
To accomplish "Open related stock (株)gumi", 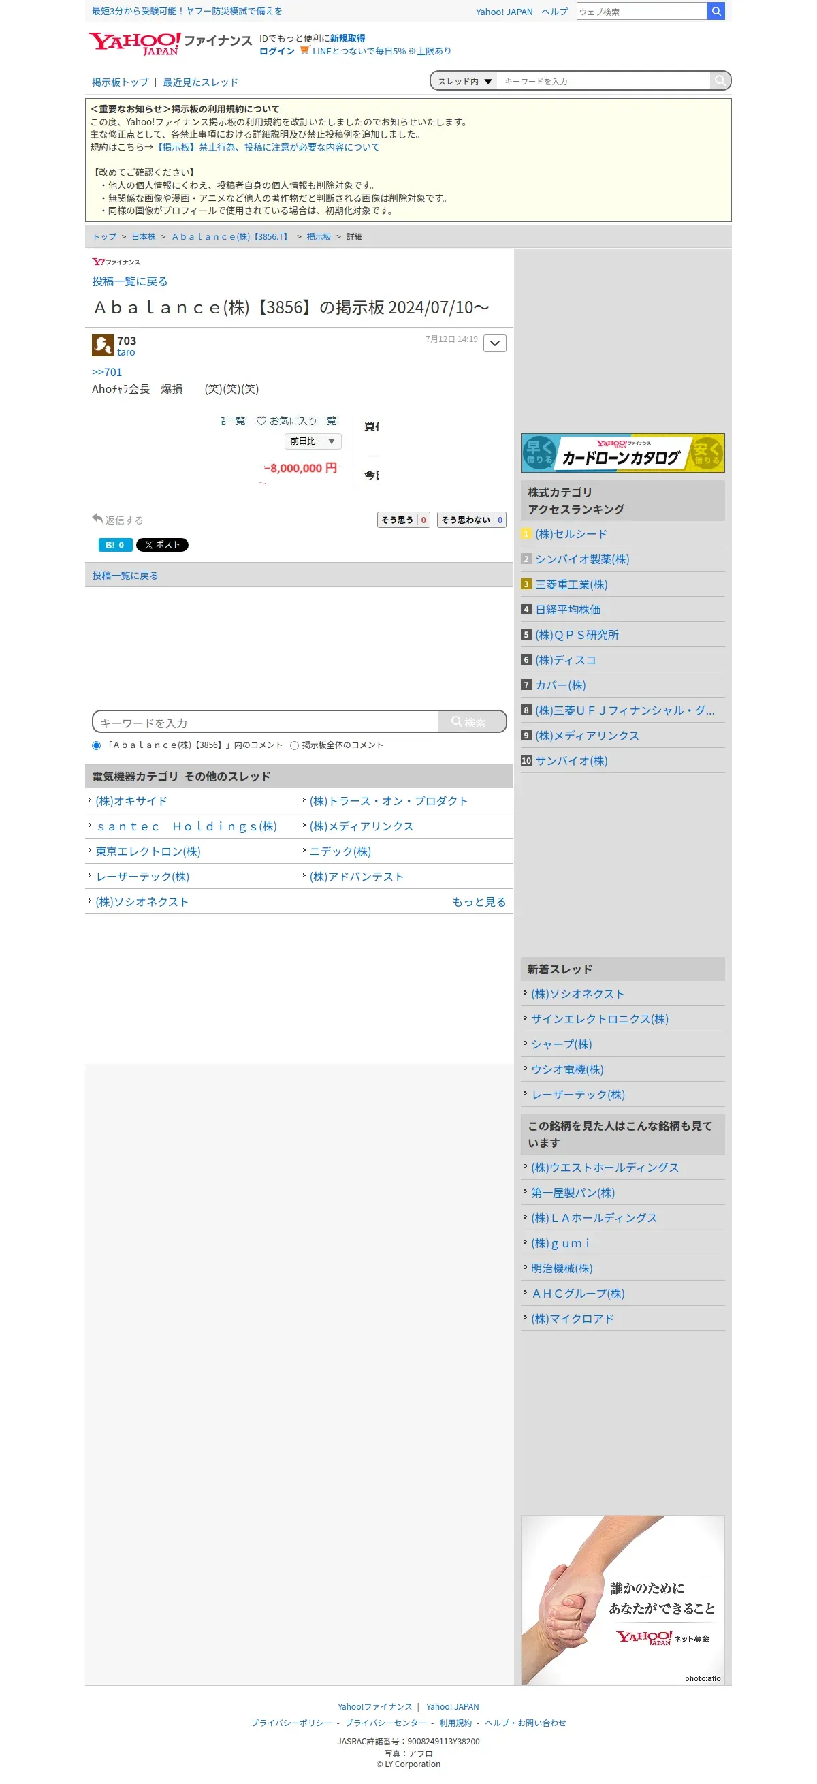I will point(560,1243).
